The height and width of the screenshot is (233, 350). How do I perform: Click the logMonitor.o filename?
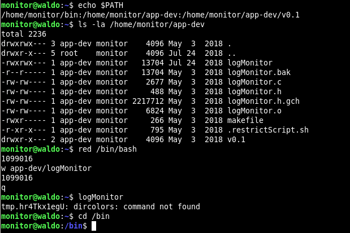(254, 111)
